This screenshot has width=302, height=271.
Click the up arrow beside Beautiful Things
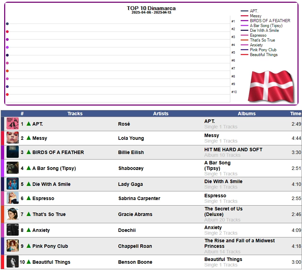(29, 262)
